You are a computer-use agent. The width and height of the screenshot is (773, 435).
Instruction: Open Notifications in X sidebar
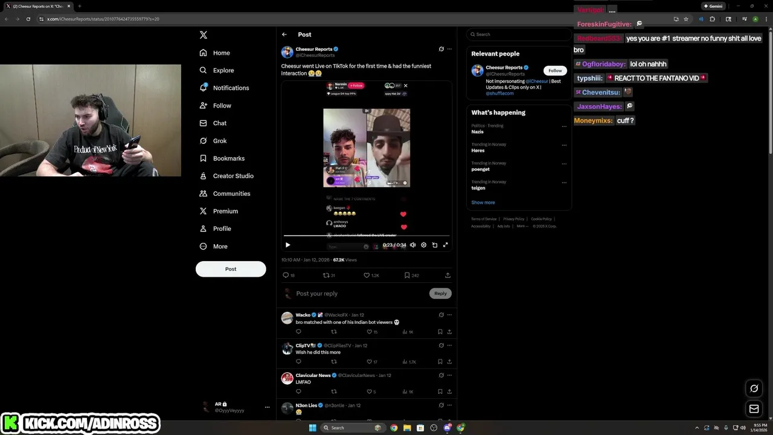coord(224,88)
